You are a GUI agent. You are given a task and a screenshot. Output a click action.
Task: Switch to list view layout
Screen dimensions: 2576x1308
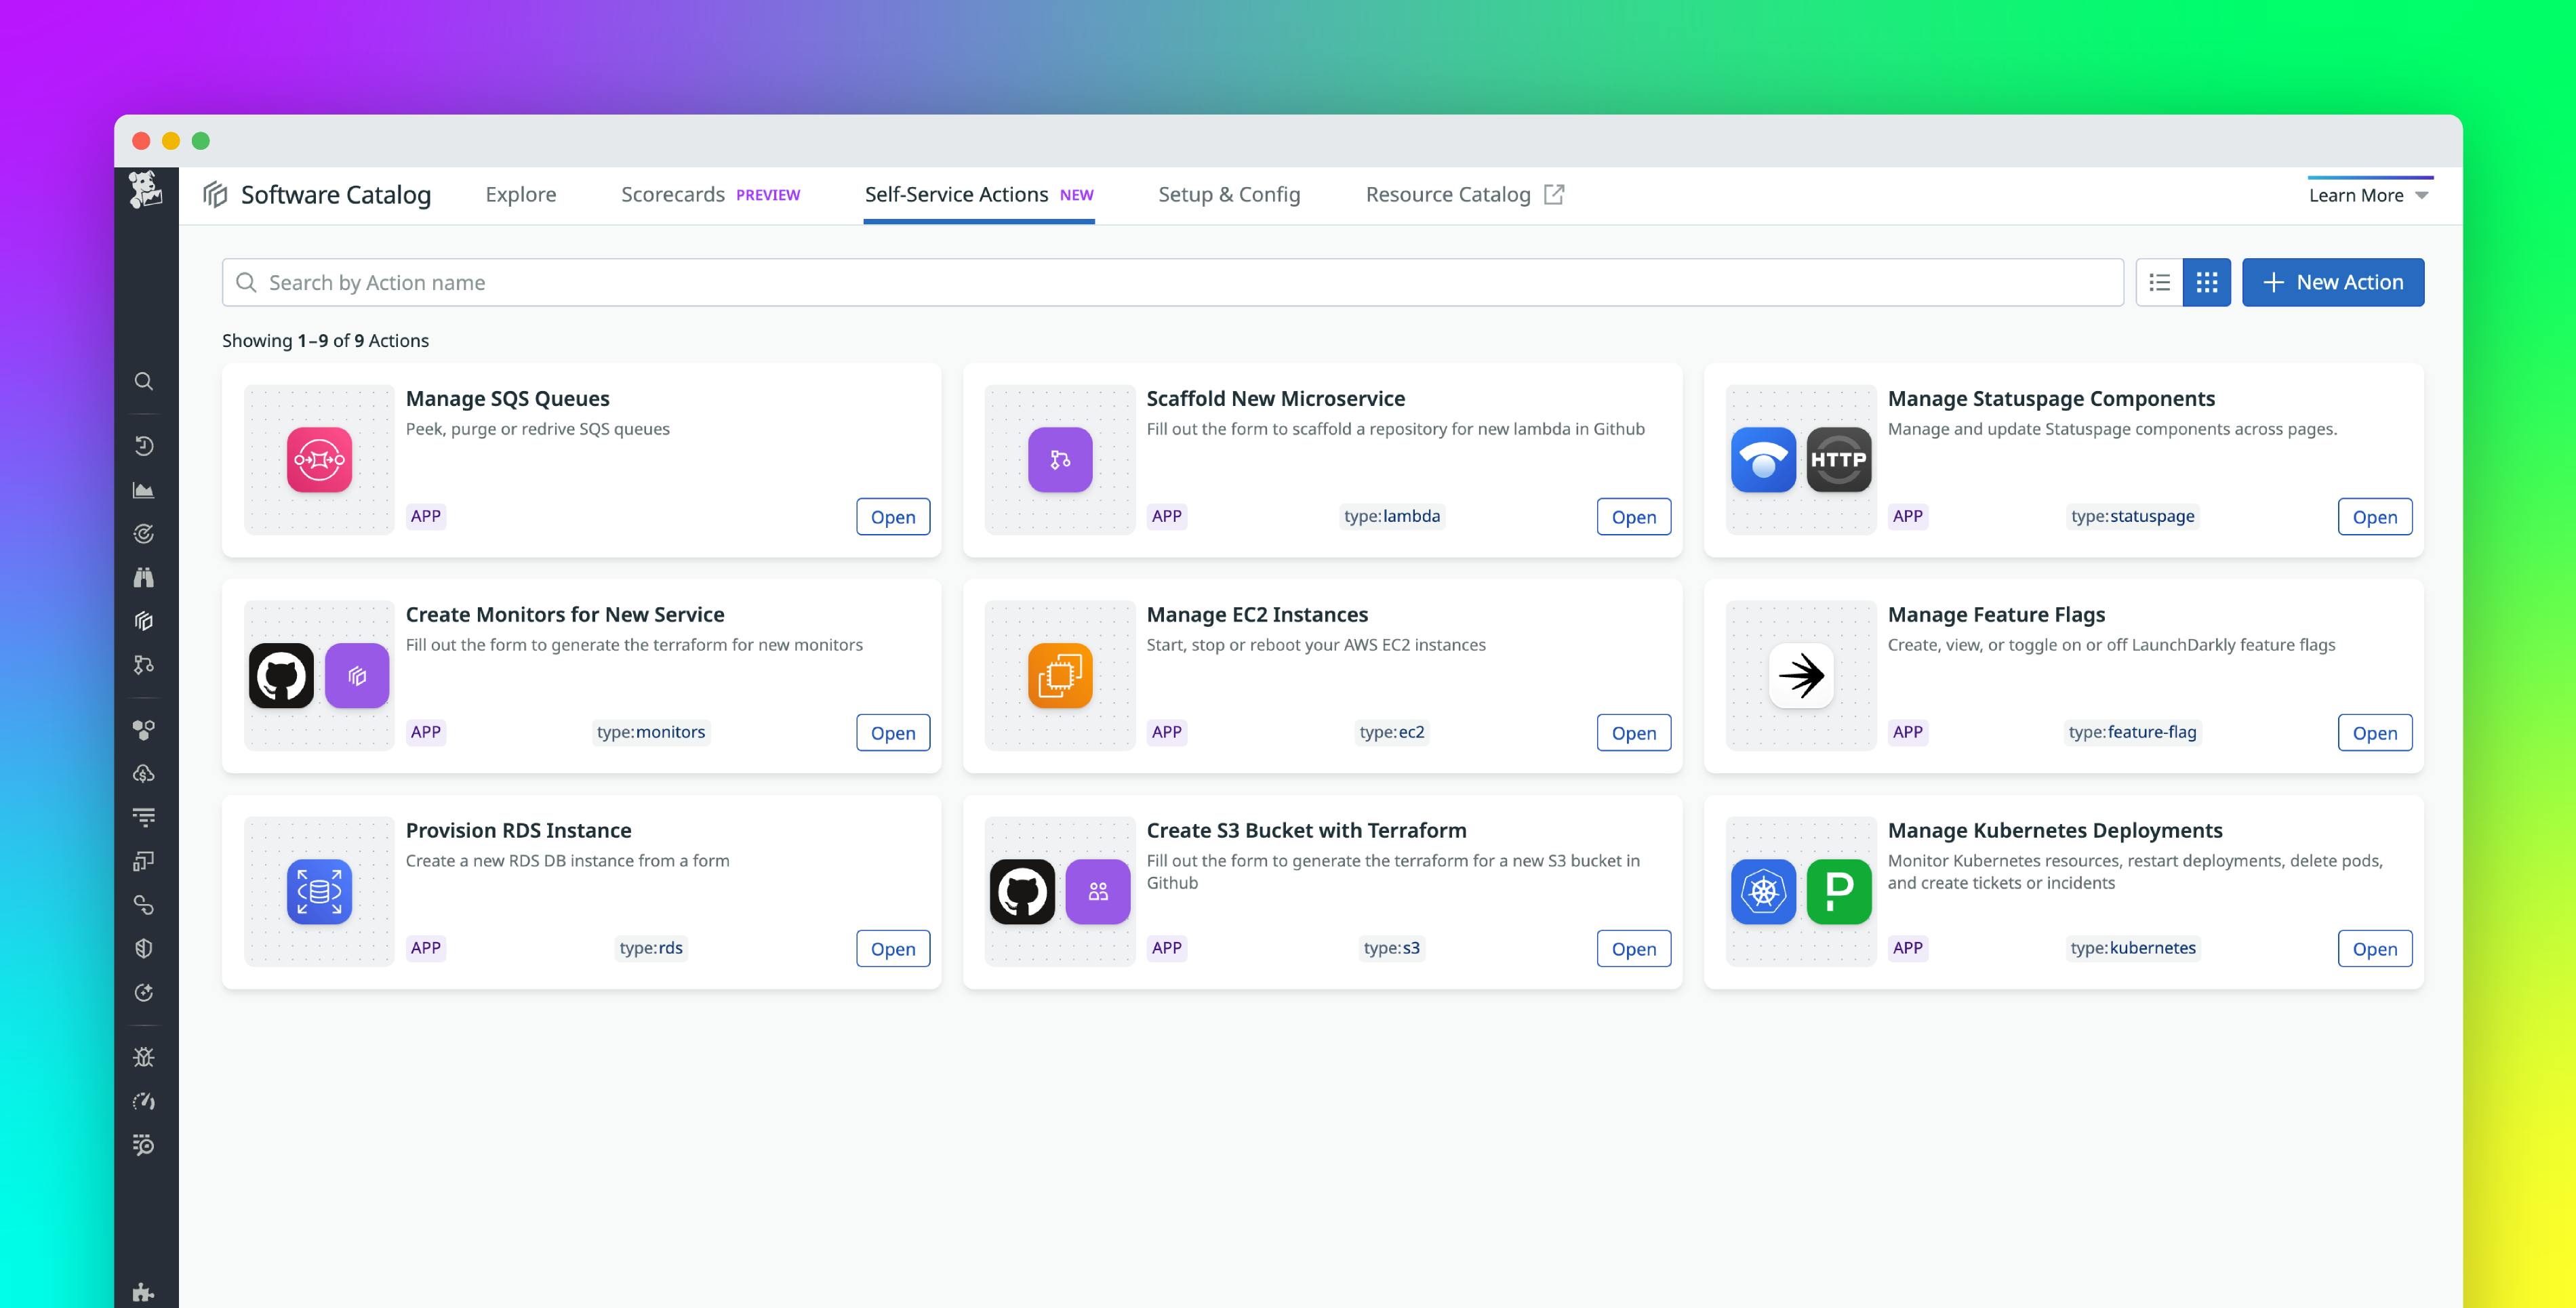click(x=2159, y=282)
